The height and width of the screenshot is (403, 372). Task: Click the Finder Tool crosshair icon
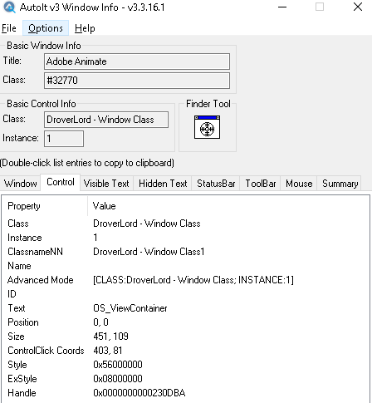[207, 127]
